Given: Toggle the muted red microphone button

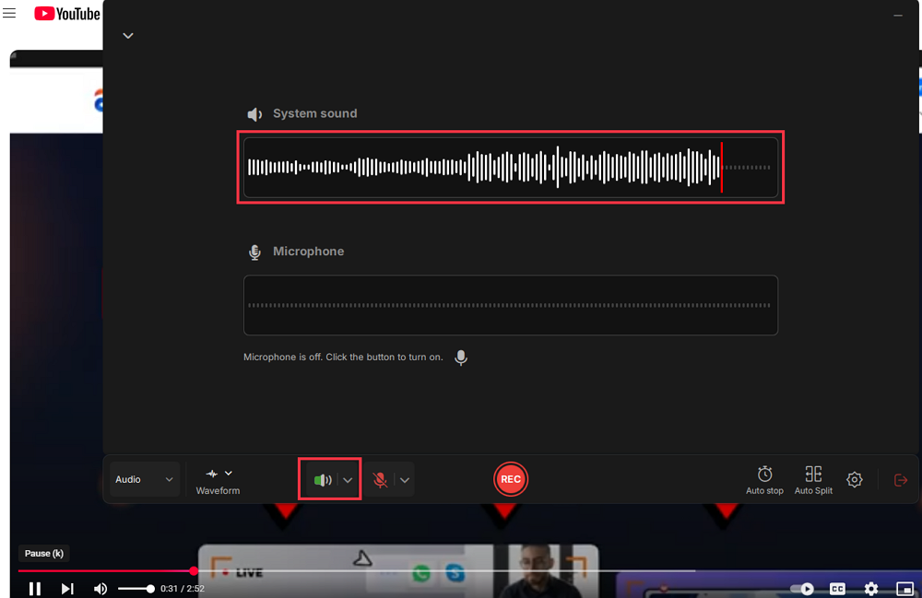Looking at the screenshot, I should coord(380,480).
